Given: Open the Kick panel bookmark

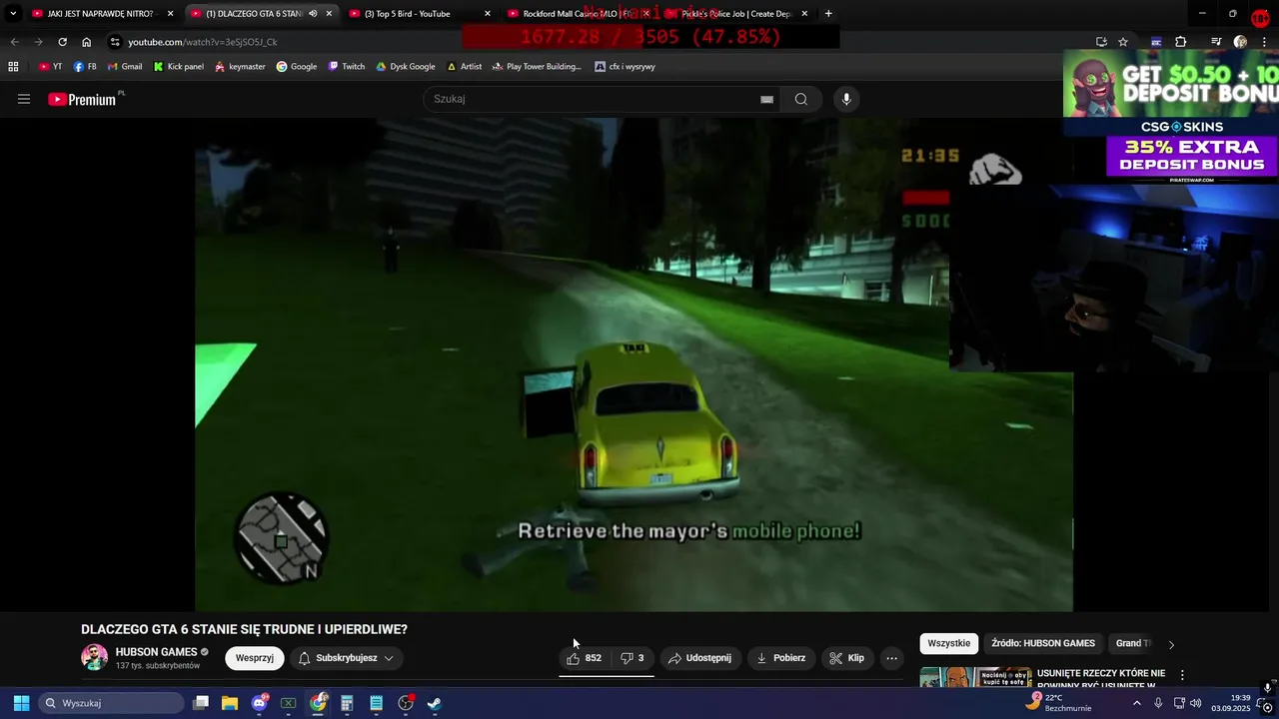Looking at the screenshot, I should tap(178, 67).
